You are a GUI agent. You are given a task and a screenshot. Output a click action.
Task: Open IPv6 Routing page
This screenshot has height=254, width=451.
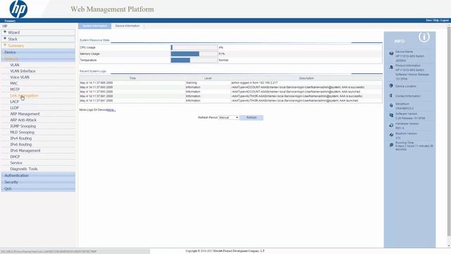[21, 144]
